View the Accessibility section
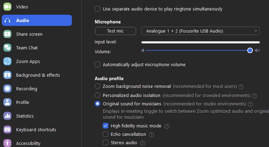269x147 pixels. (37, 143)
